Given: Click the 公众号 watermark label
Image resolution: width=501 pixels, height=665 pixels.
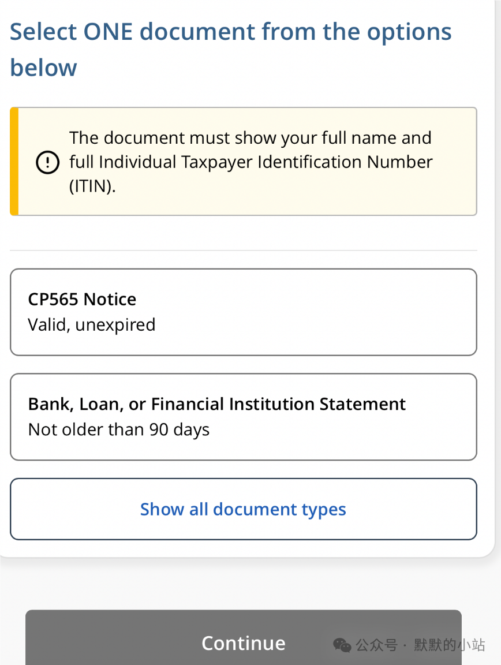Looking at the screenshot, I should pos(377,645).
